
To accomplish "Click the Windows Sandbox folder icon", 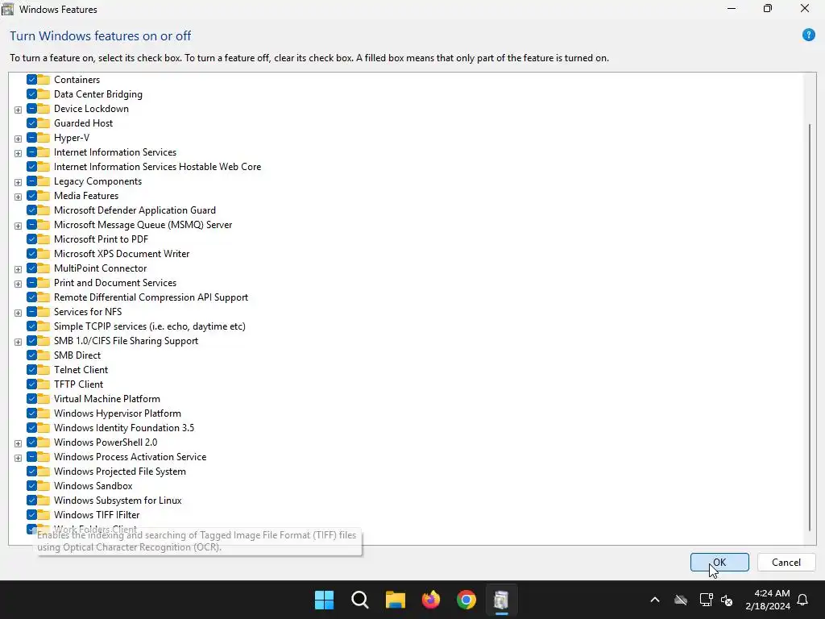I will [44, 486].
